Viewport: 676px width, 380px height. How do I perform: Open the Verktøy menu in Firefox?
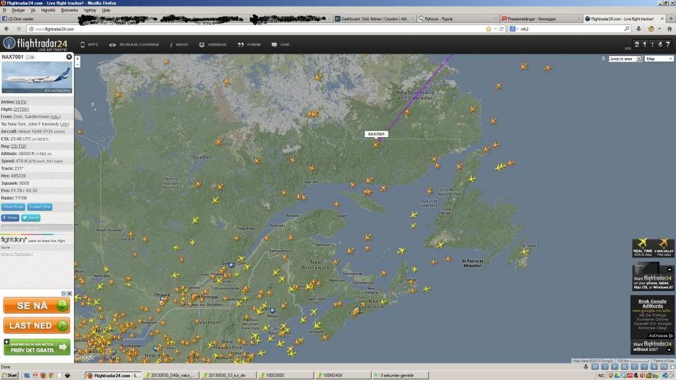pos(90,10)
